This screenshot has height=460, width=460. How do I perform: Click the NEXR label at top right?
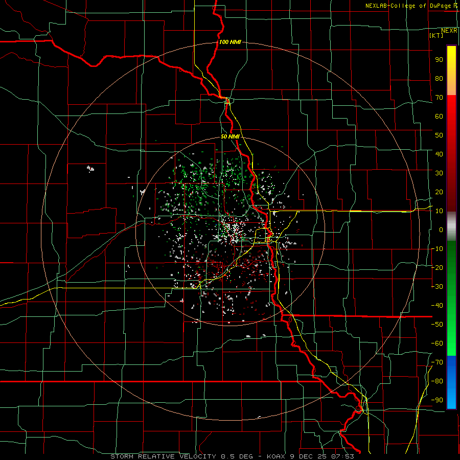(449, 31)
